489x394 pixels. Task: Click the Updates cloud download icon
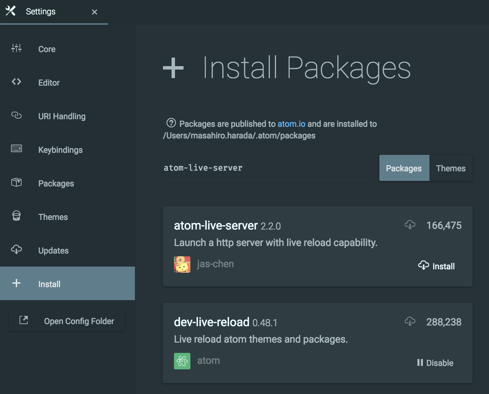(x=16, y=250)
